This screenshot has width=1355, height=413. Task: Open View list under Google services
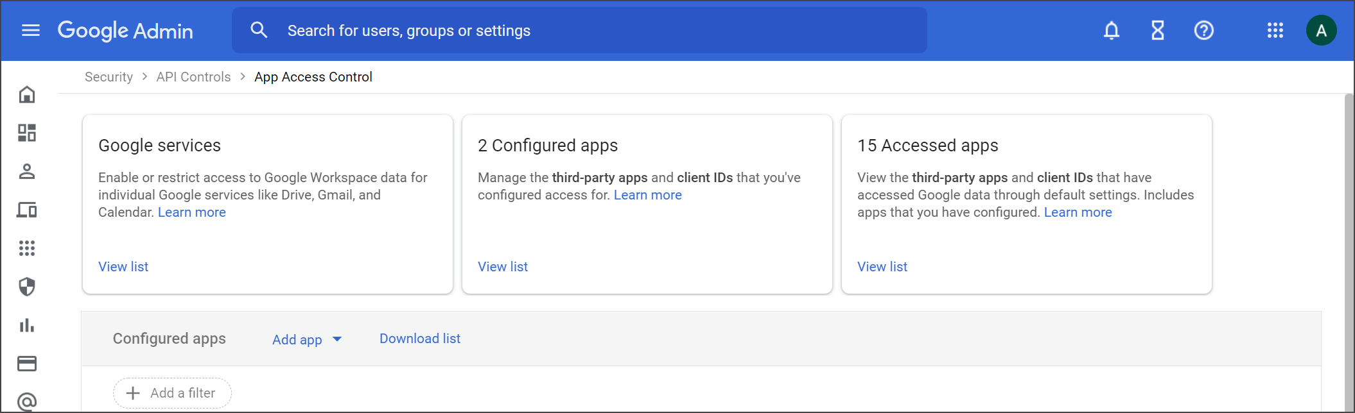pyautogui.click(x=123, y=267)
